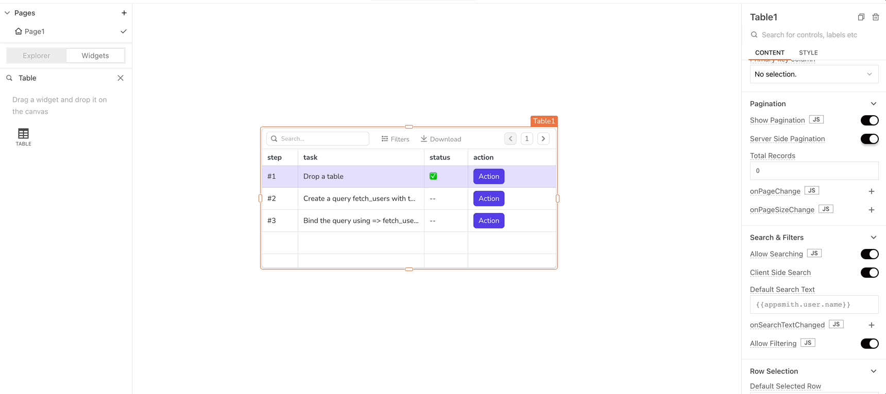Click the task column header
This screenshot has height=394, width=886.
click(x=361, y=157)
